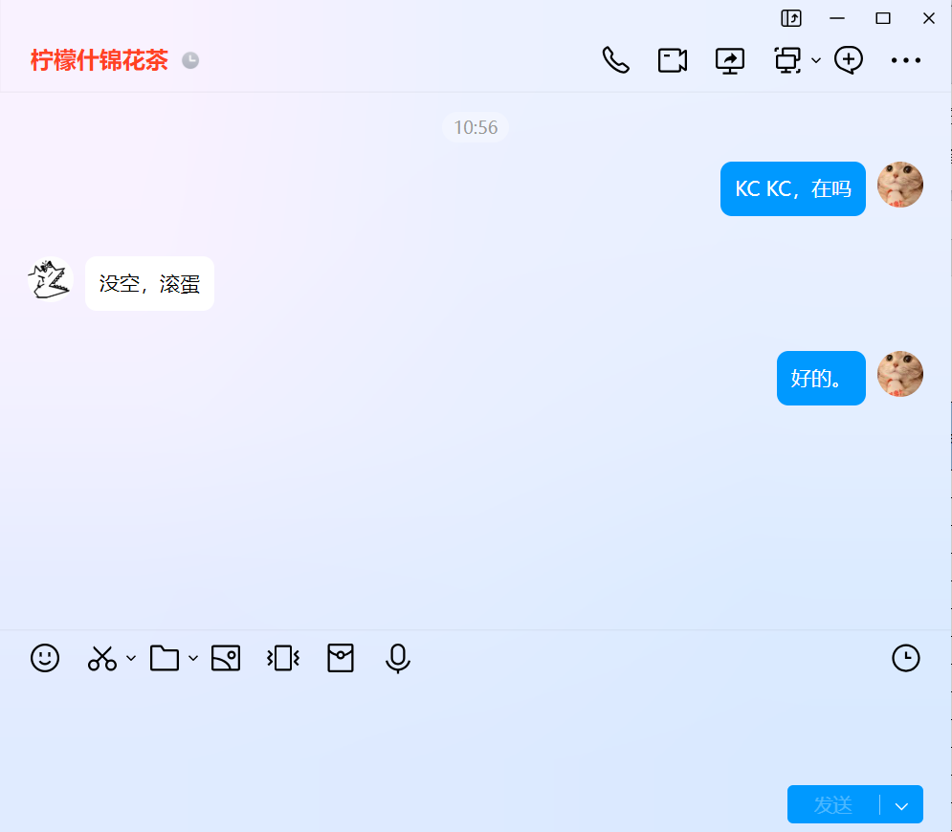Open the red envelope feature
This screenshot has width=952, height=832.
(x=341, y=658)
